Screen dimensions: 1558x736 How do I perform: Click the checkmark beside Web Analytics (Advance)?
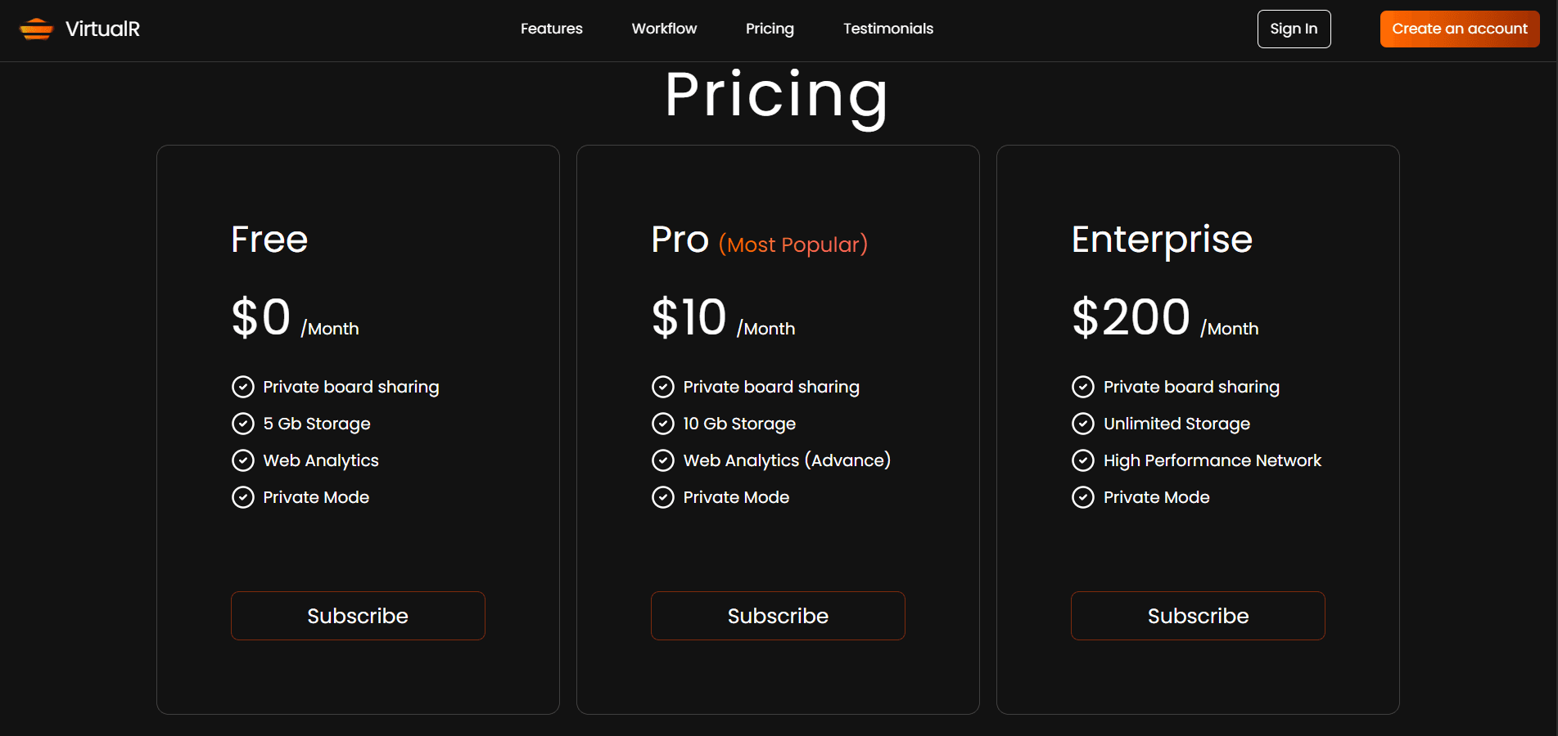point(663,460)
